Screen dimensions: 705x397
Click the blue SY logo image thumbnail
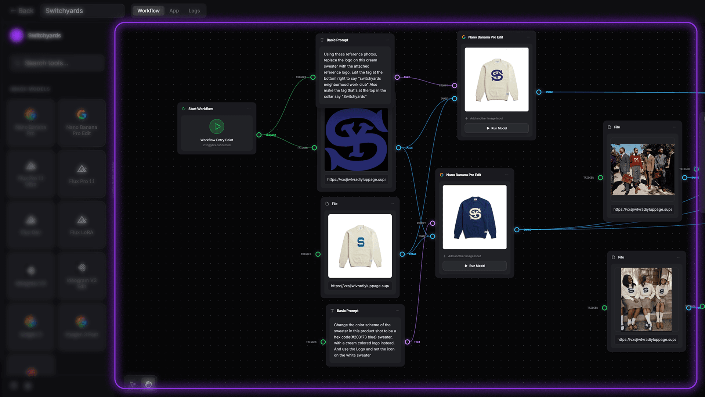[356, 140]
